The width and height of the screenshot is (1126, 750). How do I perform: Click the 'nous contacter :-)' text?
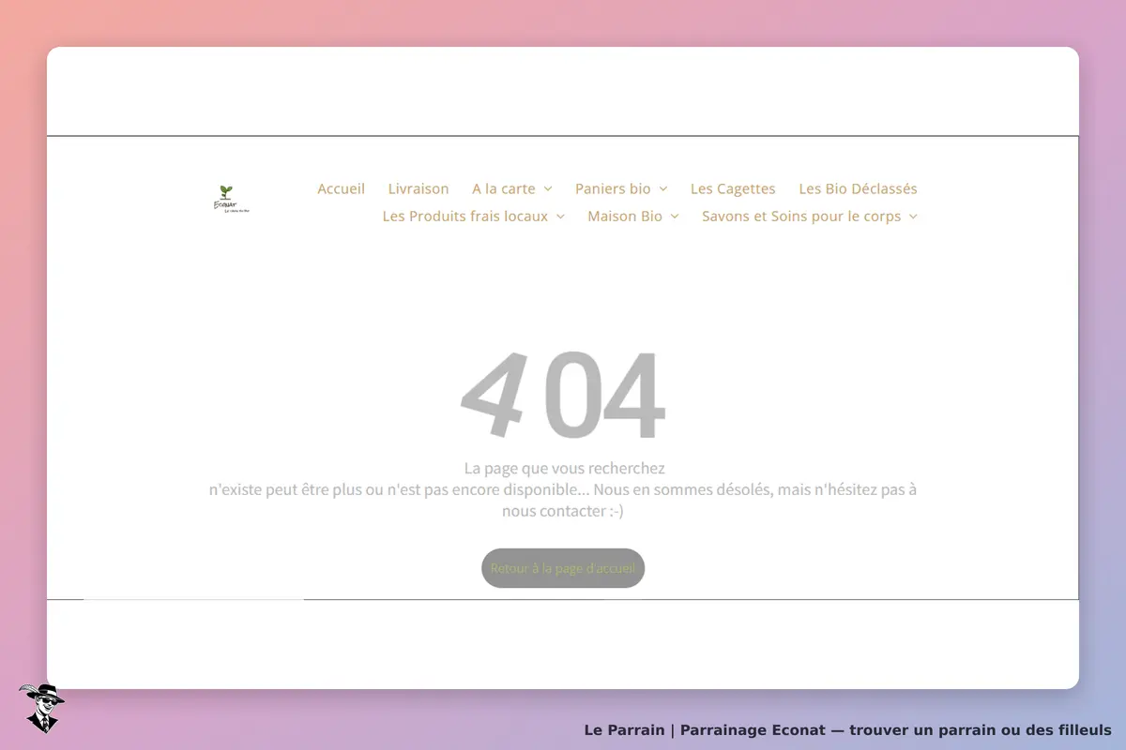click(563, 511)
